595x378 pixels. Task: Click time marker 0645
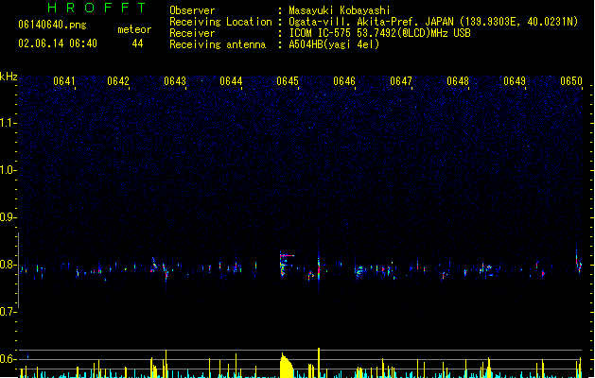click(288, 81)
